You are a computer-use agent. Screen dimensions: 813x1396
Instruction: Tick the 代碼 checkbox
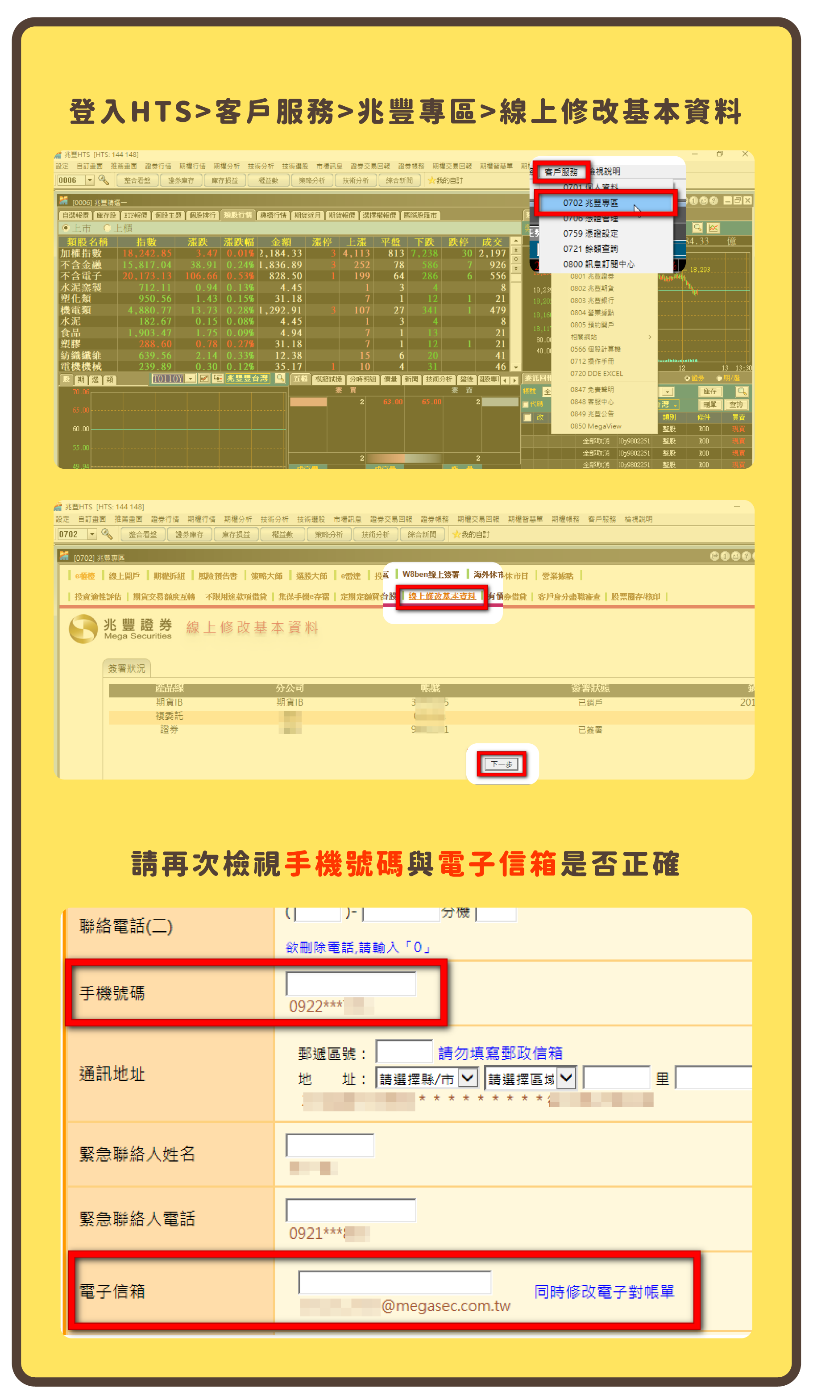pyautogui.click(x=526, y=404)
